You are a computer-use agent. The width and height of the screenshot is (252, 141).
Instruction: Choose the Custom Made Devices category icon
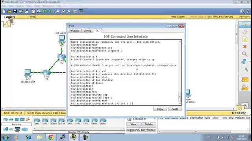pos(17,129)
